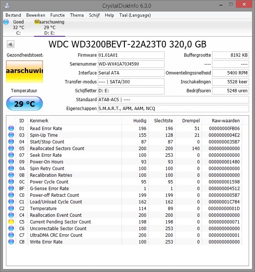Minimize the CrystalDiskInfo window
This screenshot has height=272, width=255.
[221, 5]
